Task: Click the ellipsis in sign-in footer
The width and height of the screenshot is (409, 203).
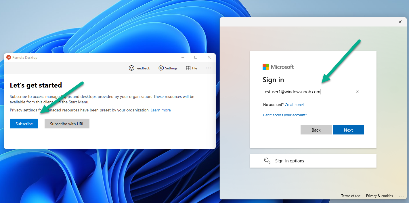Action: (x=401, y=196)
